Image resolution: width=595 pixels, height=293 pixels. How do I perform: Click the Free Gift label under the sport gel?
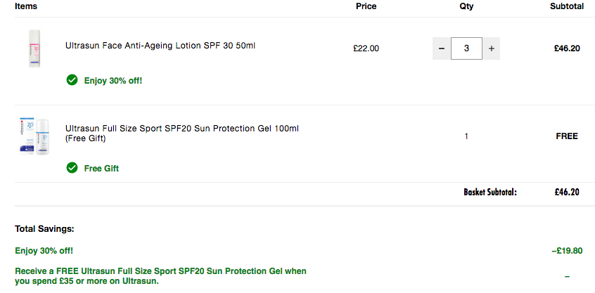[101, 169]
